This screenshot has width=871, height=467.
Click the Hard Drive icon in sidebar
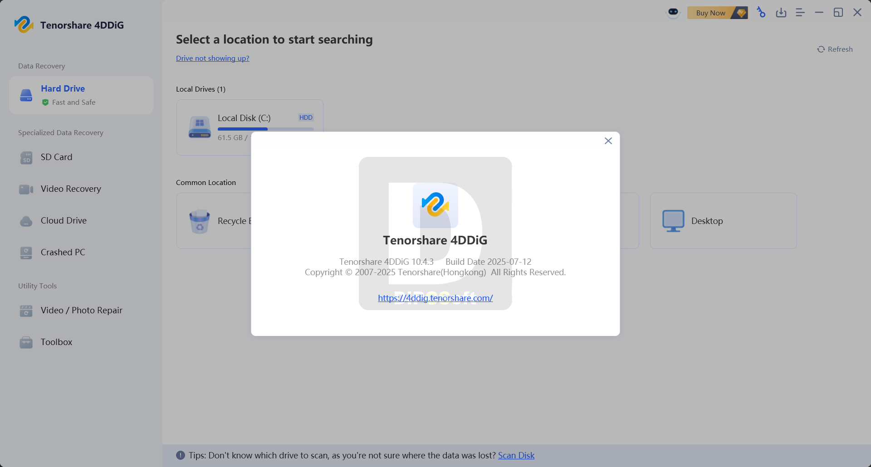pyautogui.click(x=26, y=95)
